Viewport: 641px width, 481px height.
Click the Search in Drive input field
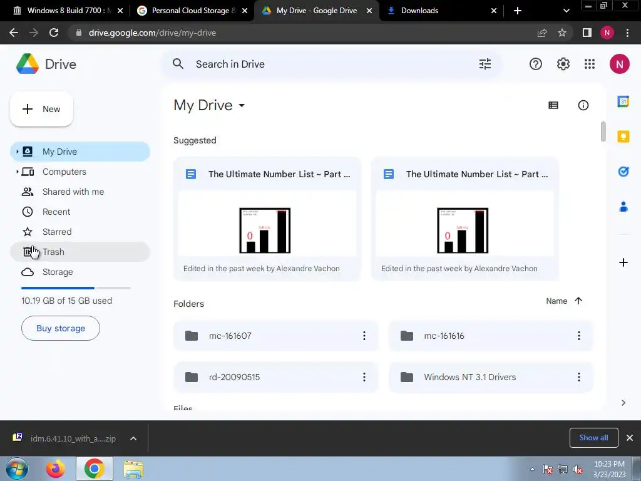(x=331, y=64)
